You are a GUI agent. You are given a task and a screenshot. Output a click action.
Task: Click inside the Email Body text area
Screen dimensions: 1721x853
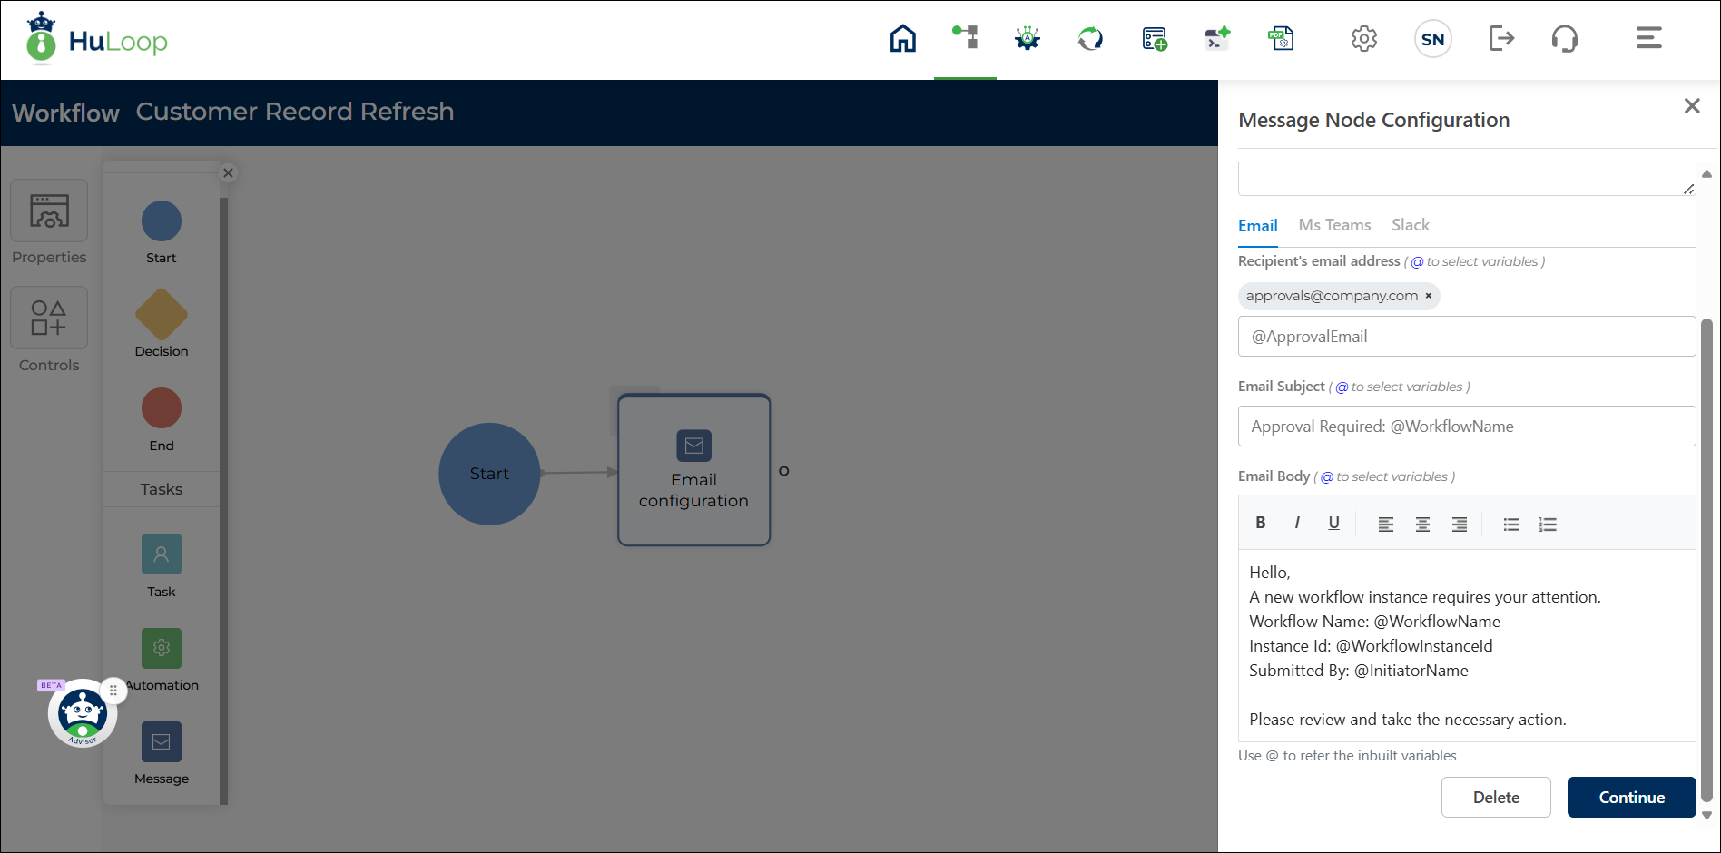pyautogui.click(x=1466, y=645)
